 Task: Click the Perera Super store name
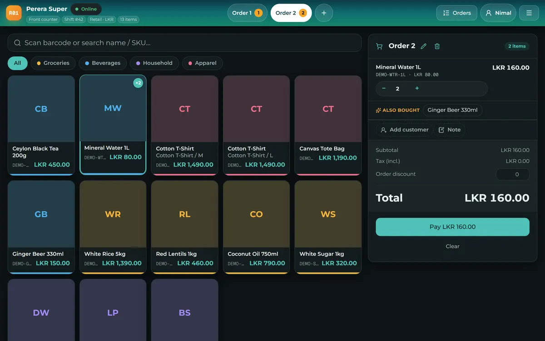click(47, 9)
